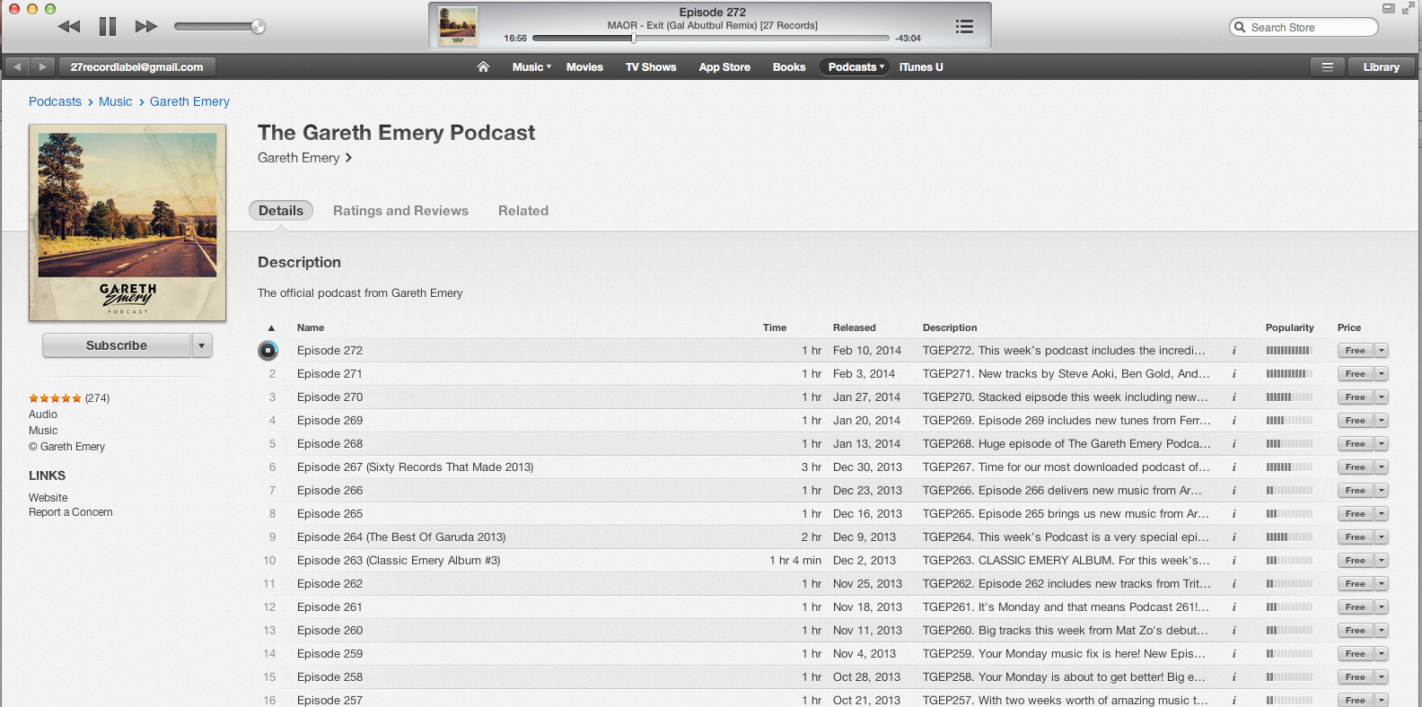Open price dropdown for Episode 270
This screenshot has width=1422, height=707.
click(x=1382, y=397)
